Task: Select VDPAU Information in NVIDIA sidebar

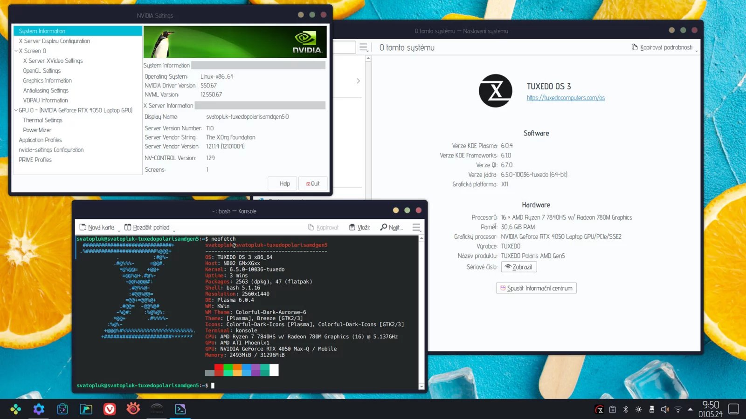Action: pos(46,100)
